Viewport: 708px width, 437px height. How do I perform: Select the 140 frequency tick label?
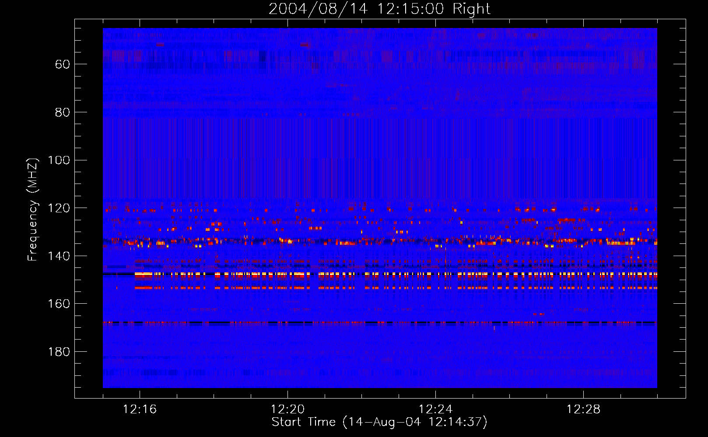(59, 256)
